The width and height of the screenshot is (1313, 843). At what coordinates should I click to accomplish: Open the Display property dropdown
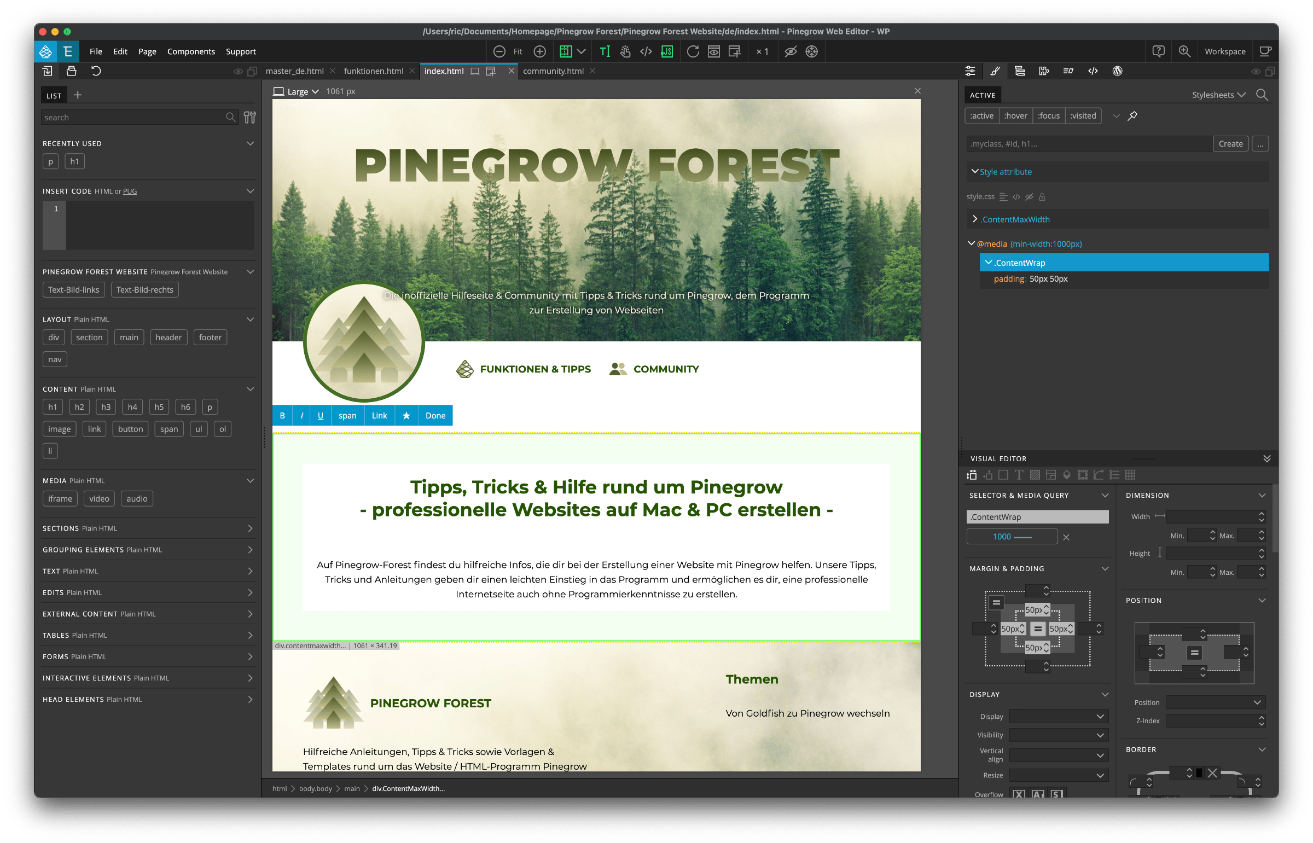point(1058,716)
